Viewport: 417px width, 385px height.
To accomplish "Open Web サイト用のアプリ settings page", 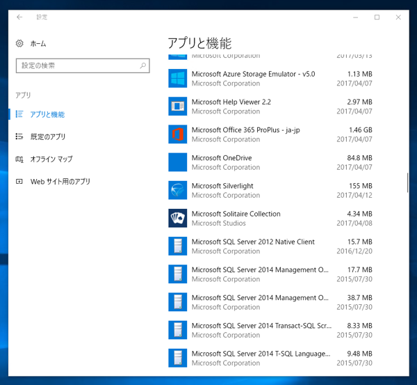I will 60,182.
